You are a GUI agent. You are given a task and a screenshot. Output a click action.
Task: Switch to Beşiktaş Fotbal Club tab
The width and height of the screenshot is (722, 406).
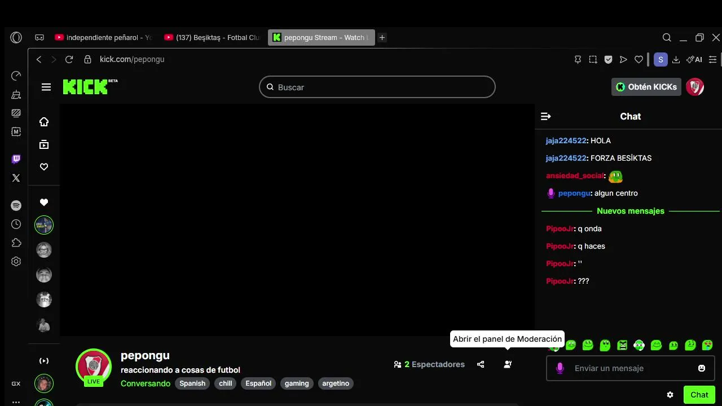[x=213, y=38]
